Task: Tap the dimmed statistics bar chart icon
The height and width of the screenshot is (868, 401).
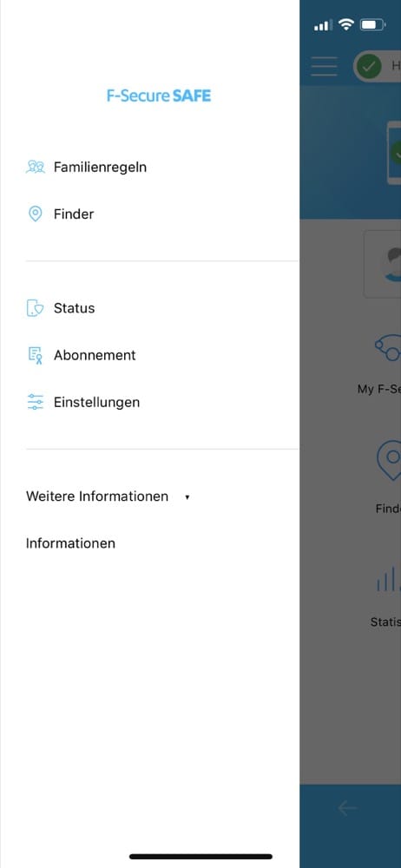Action: pyautogui.click(x=388, y=580)
